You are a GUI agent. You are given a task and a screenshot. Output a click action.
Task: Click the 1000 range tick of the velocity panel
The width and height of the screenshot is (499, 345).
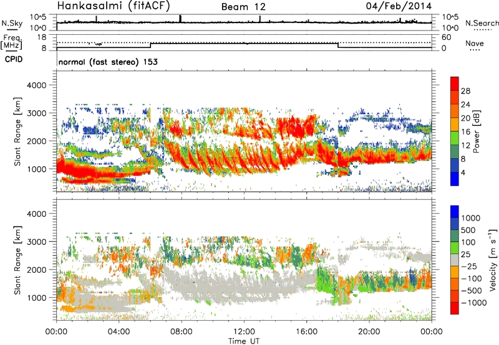(37, 298)
